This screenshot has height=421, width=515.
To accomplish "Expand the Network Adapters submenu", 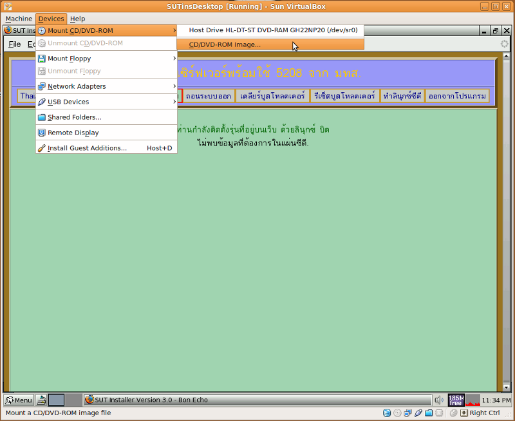I will (x=106, y=86).
